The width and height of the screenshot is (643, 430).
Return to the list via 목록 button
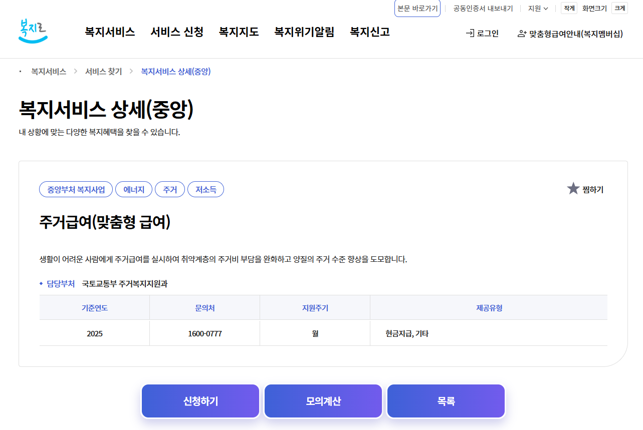point(446,400)
